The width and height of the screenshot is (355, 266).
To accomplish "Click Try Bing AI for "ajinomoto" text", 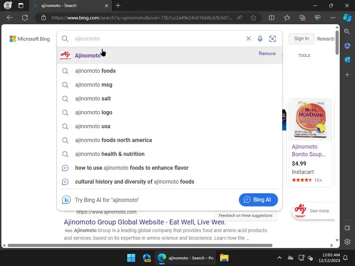I will click(107, 200).
